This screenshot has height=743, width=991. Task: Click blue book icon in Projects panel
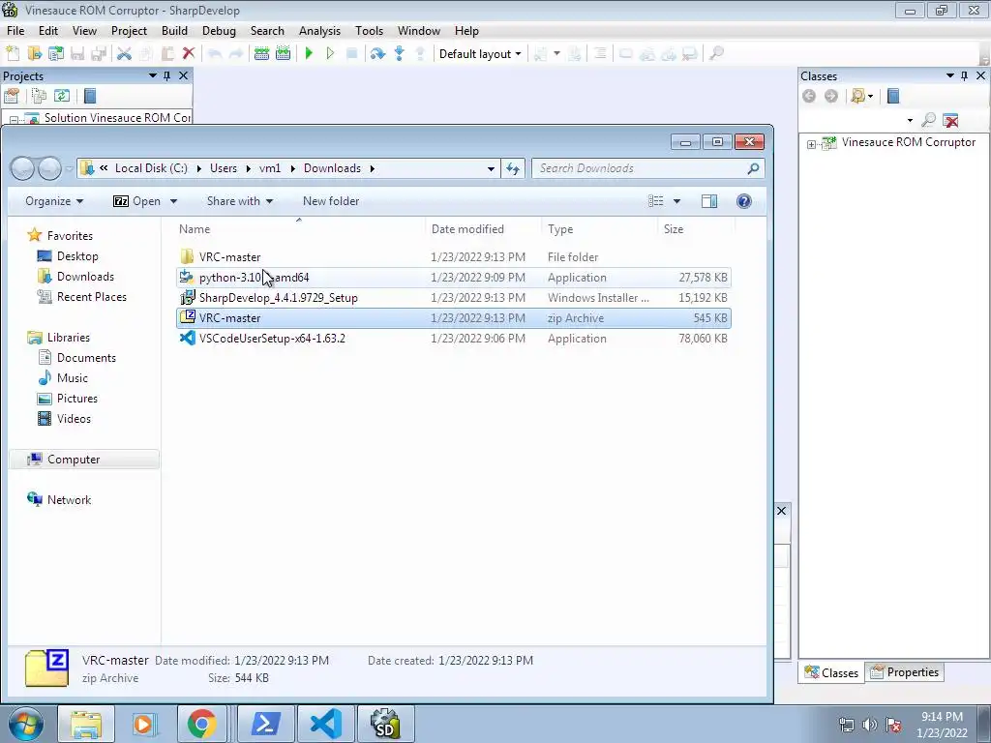[90, 96]
